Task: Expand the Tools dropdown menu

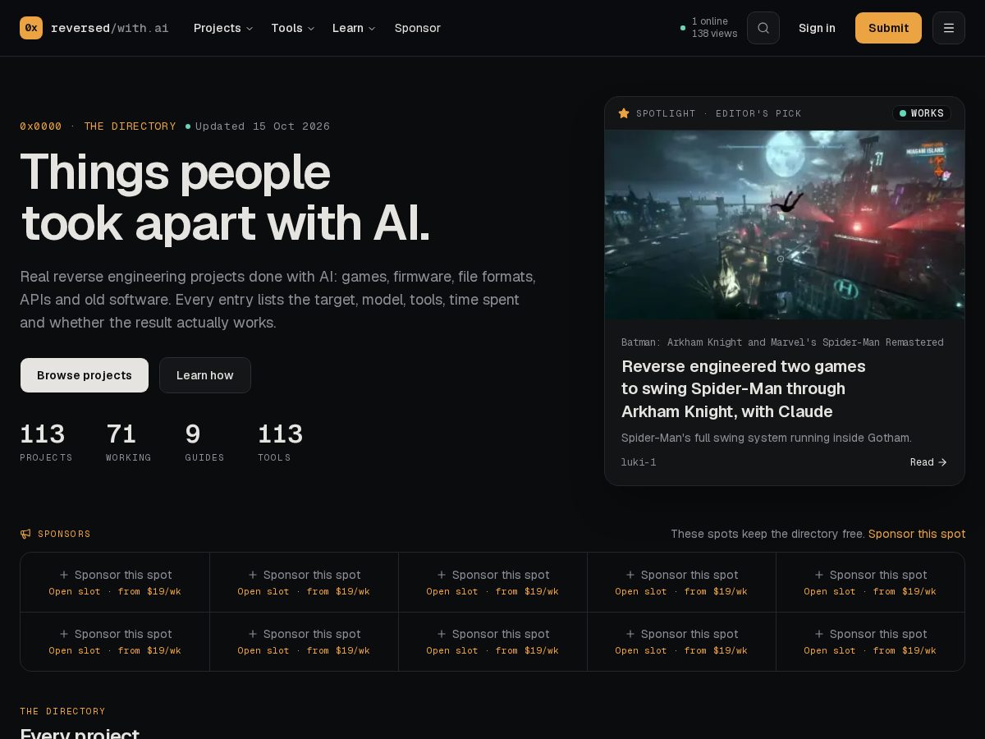Action: [x=293, y=28]
